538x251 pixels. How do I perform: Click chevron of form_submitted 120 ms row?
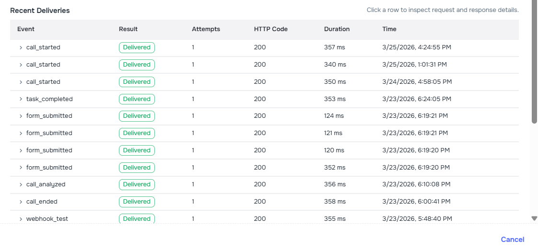coord(21,150)
